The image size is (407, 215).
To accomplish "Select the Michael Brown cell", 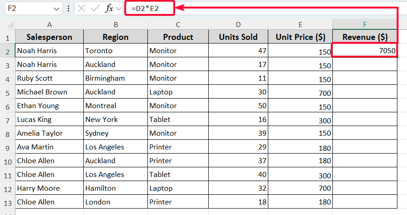I will coord(49,92).
